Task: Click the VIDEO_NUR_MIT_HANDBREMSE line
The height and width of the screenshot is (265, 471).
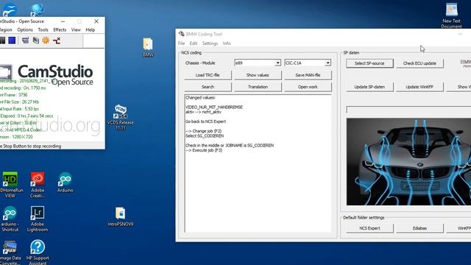Action: pos(214,107)
